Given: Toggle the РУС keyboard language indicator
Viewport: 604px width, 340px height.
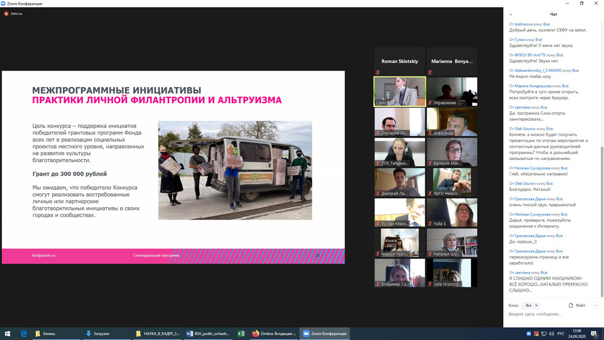Looking at the screenshot, I should (561, 333).
